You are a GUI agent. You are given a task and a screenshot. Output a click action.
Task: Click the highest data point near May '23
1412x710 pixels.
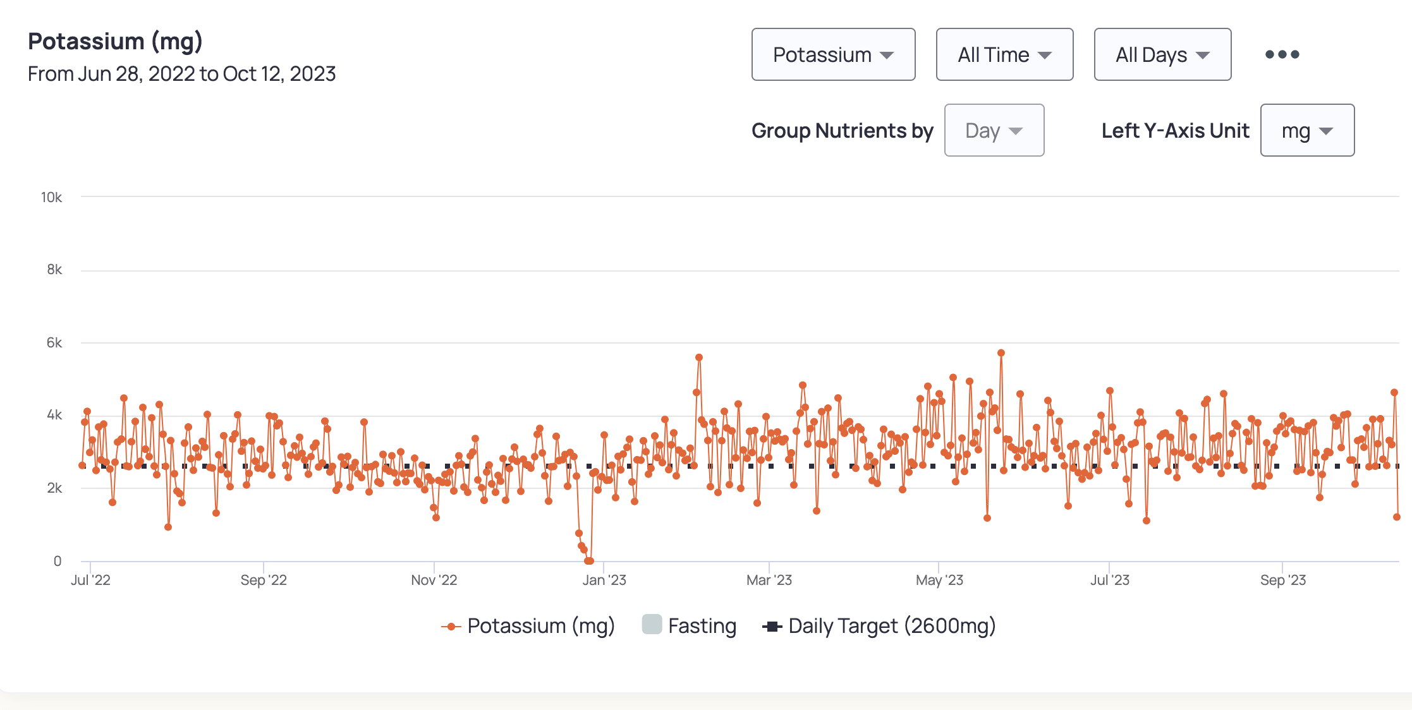(x=1001, y=353)
